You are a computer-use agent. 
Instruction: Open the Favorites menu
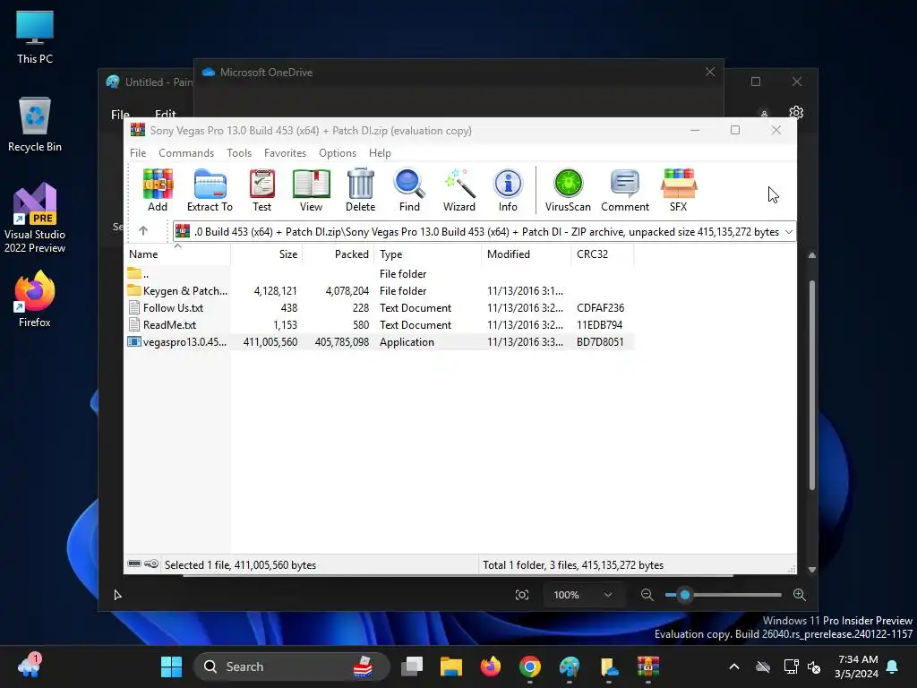(x=285, y=152)
